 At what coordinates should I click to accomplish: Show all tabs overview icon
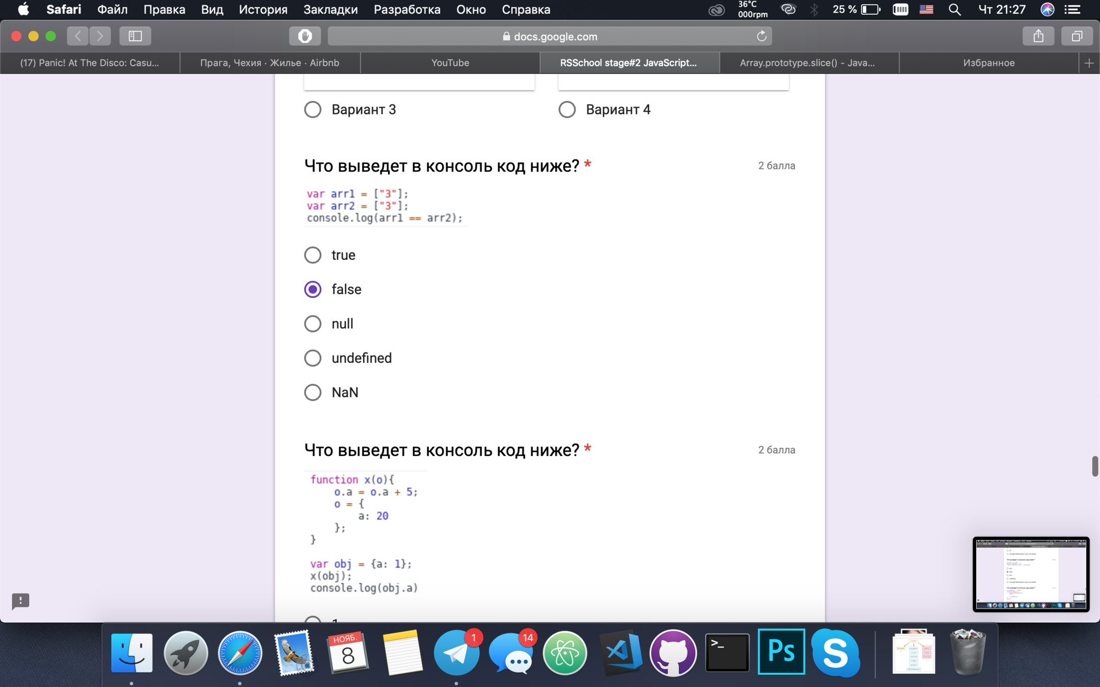(x=1077, y=36)
